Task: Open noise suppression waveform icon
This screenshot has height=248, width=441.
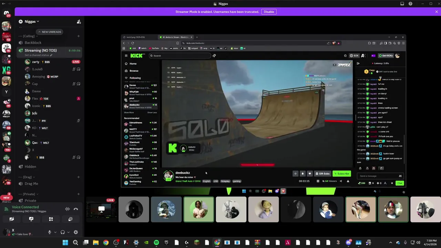Action: [x=68, y=209]
